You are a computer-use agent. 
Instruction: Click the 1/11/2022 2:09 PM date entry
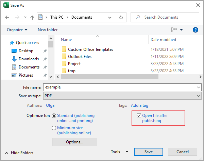tap(167, 57)
